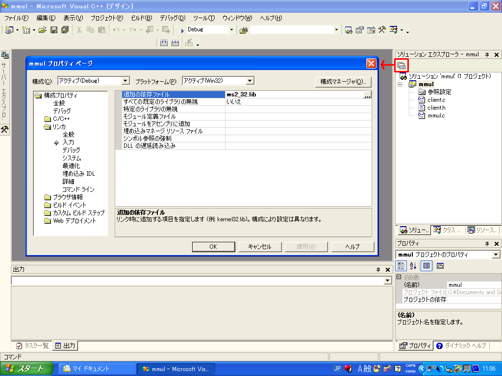Open the Platform dropdown in dialog

(x=250, y=81)
